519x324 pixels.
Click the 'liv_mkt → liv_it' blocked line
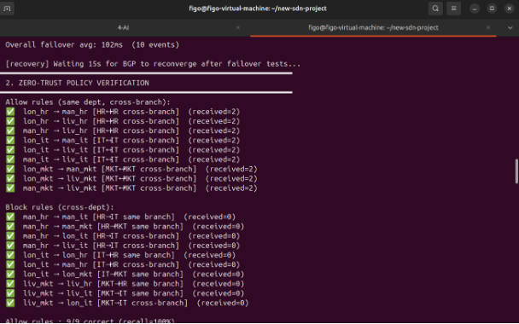[125, 293]
